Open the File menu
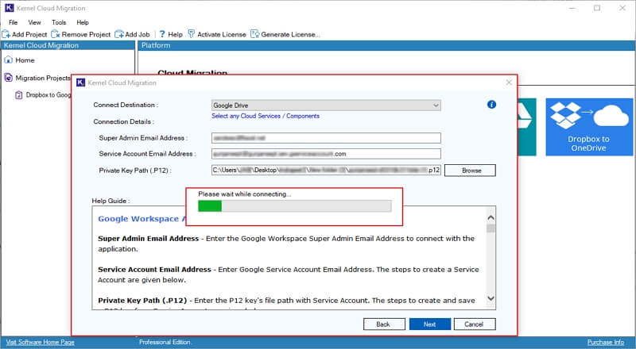 13,22
